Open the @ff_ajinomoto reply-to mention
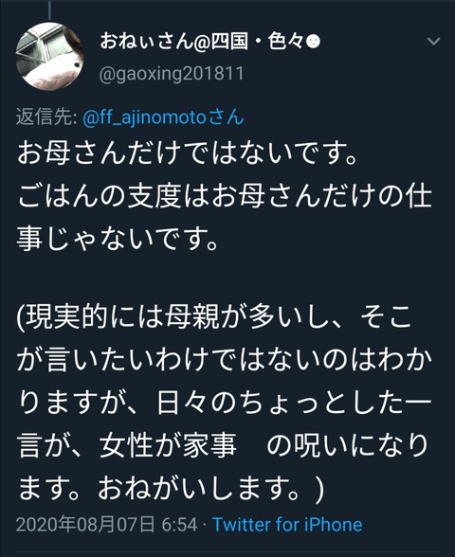Screen dimensions: 455x557 point(144,117)
